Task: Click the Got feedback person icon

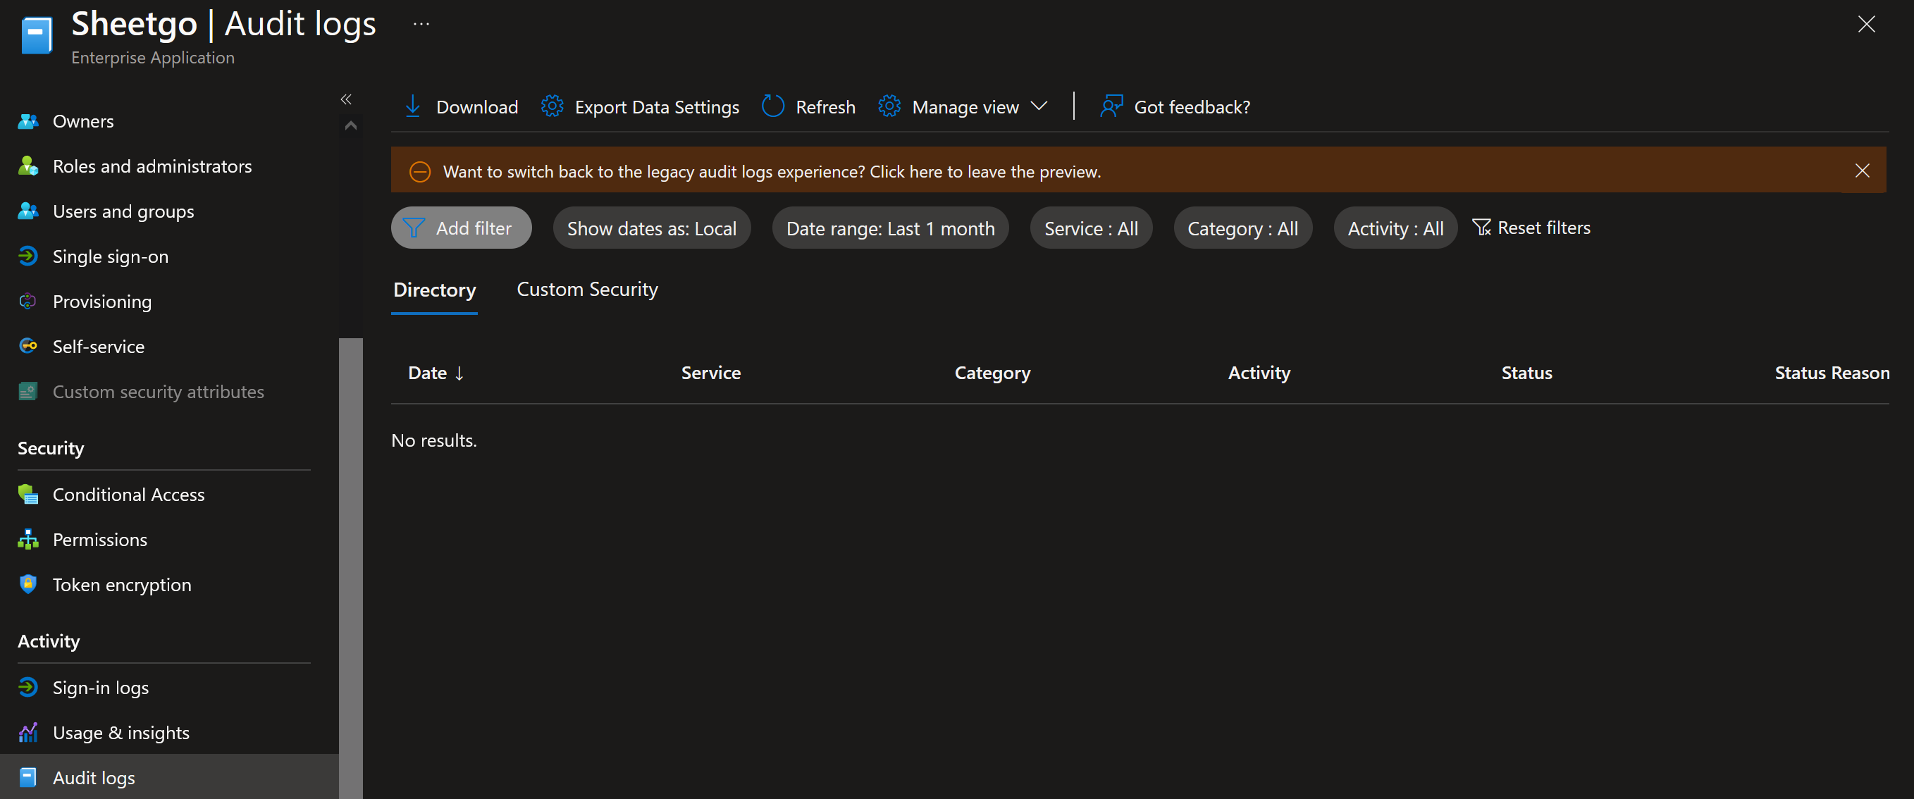Action: (x=1111, y=107)
